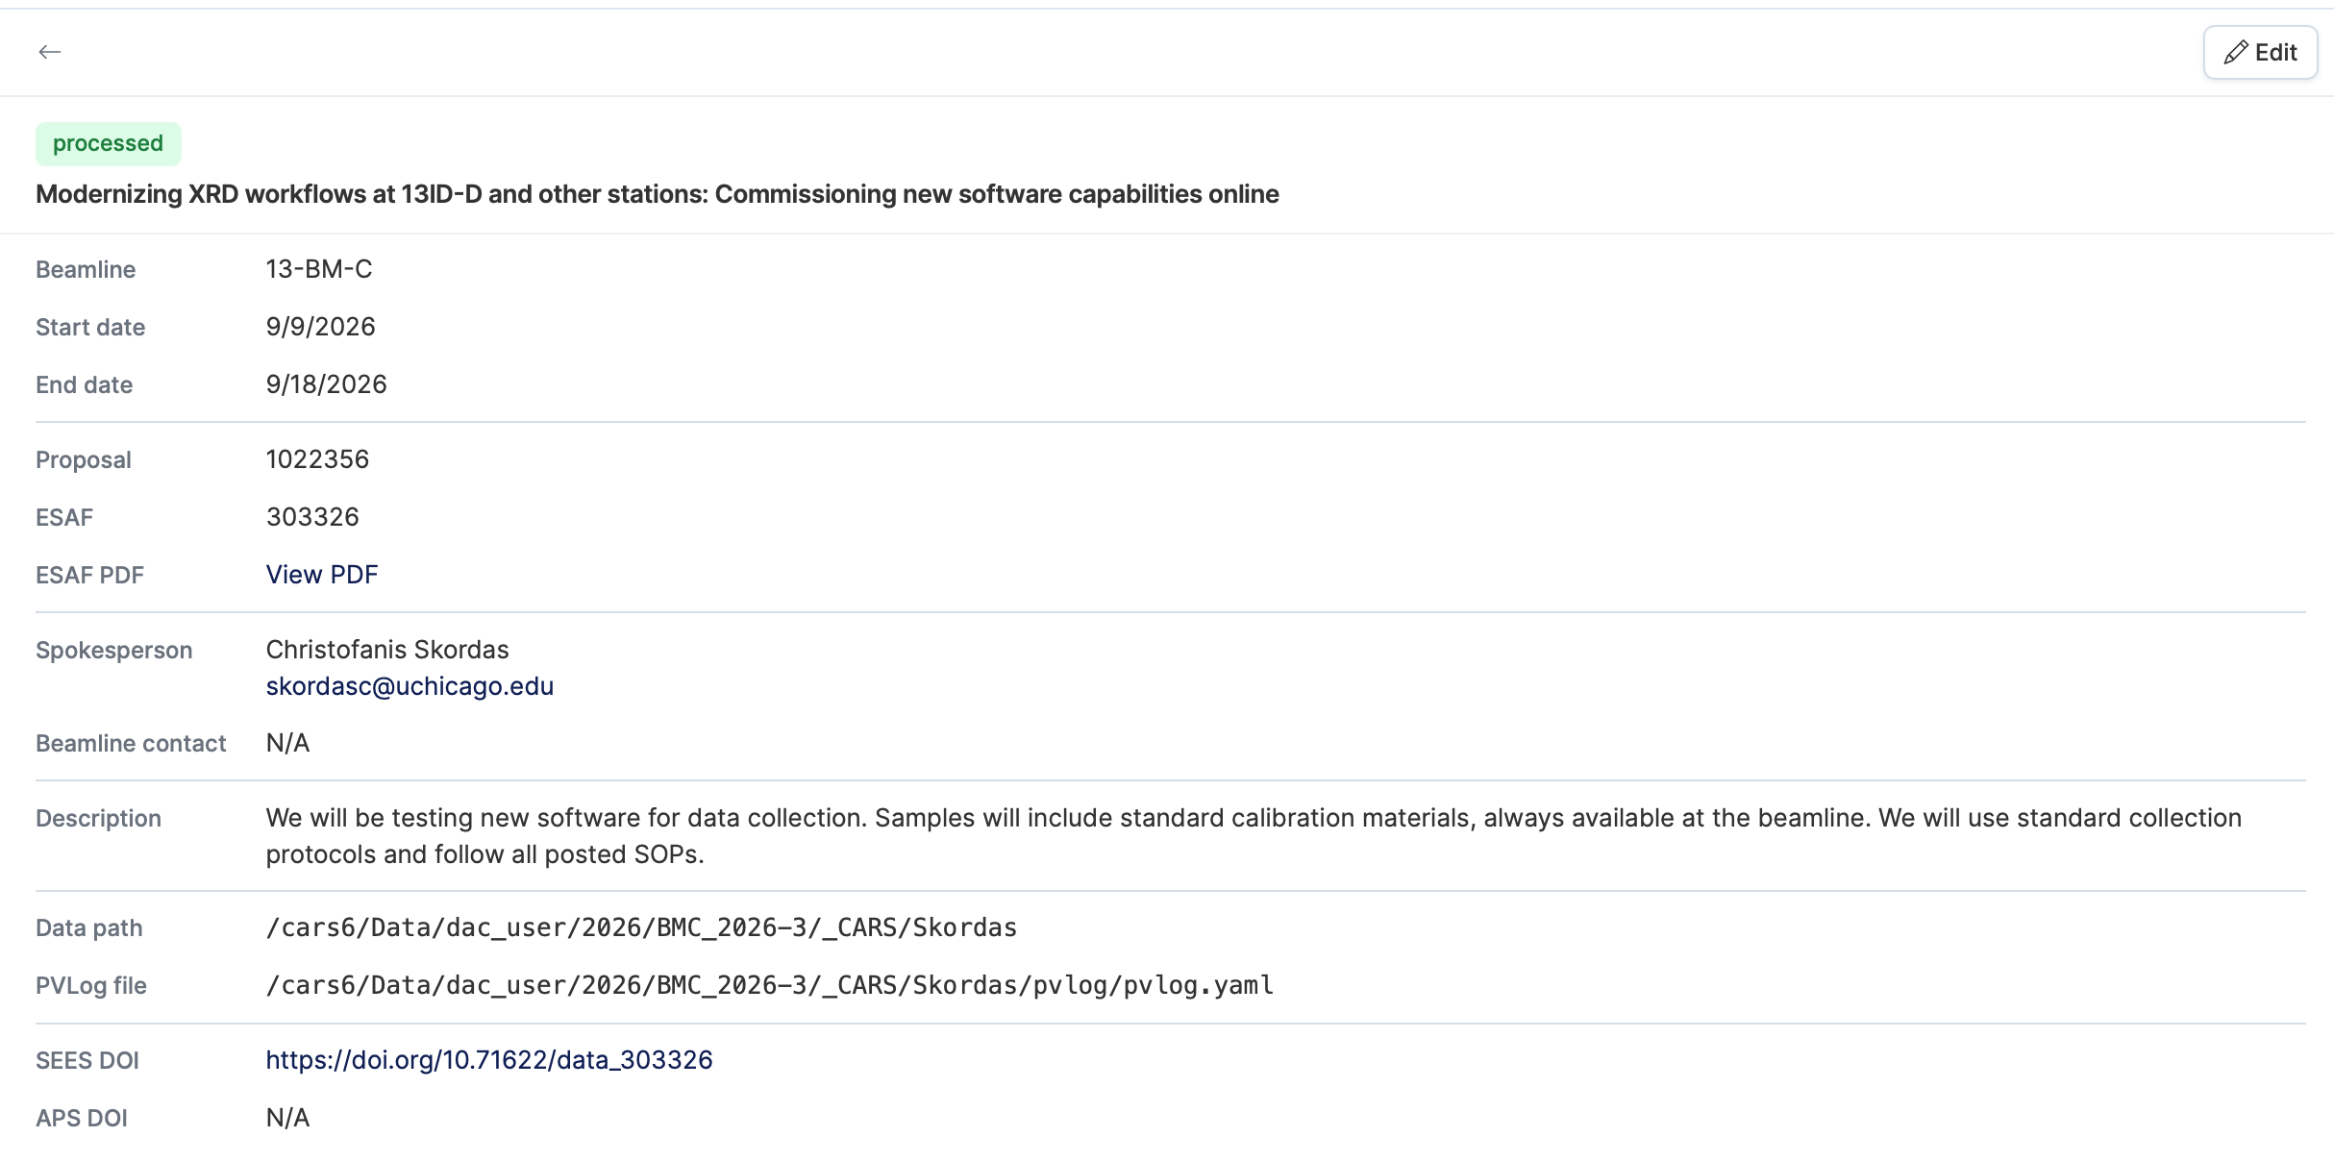Click the Data path ending in _CARS/Skordas
The width and height of the screenshot is (2334, 1161).
pos(641,927)
